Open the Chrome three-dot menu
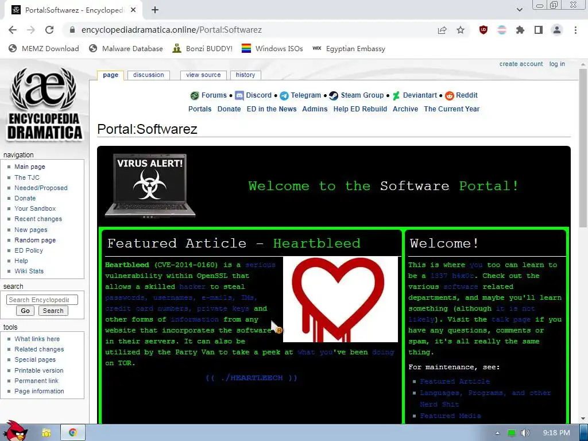Viewport: 588px width, 441px height. pos(575,30)
